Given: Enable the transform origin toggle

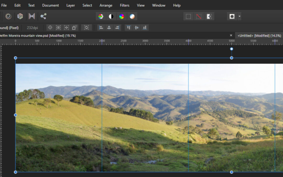Looking at the screenshot, I should pyautogui.click(x=50, y=28).
